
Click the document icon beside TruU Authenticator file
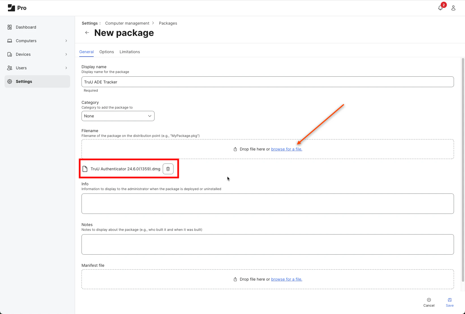(85, 169)
